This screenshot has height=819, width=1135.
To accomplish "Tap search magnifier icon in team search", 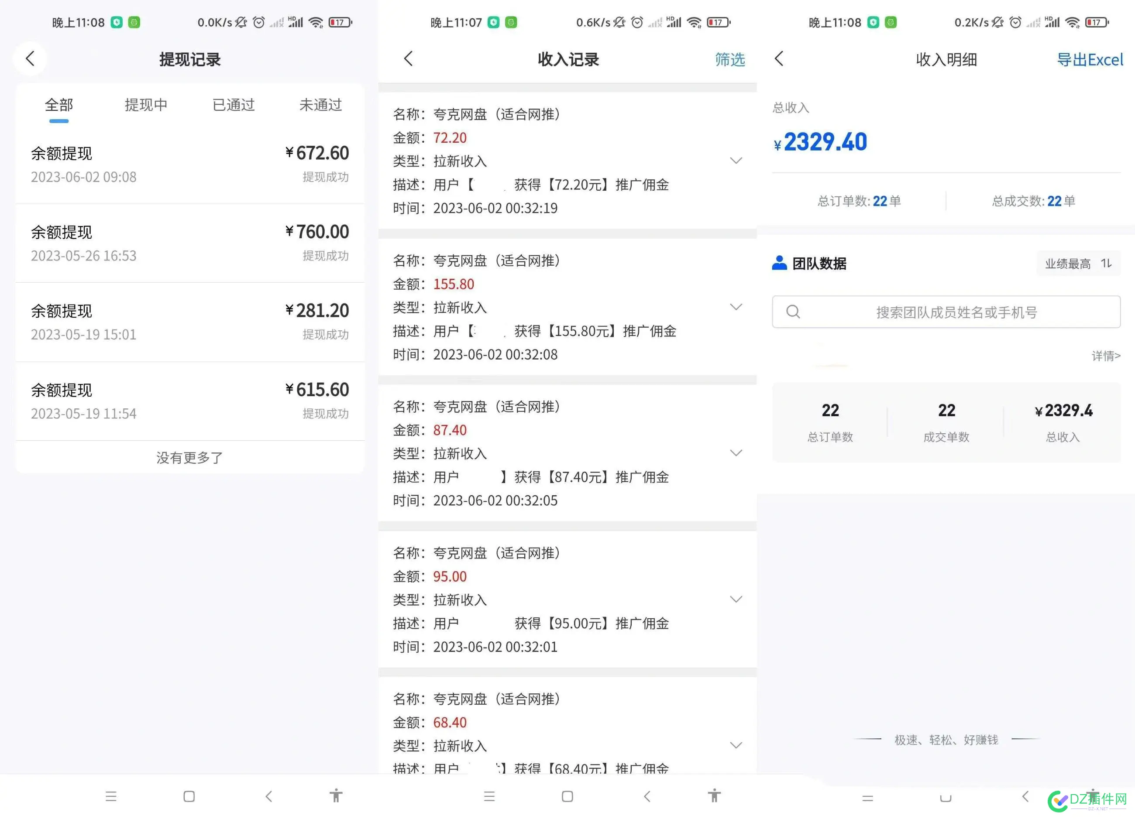I will [793, 312].
